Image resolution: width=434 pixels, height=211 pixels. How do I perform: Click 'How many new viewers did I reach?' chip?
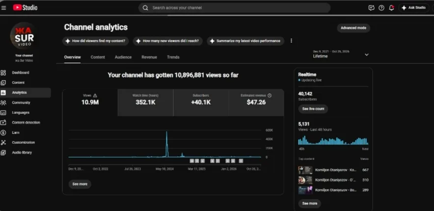(x=168, y=41)
